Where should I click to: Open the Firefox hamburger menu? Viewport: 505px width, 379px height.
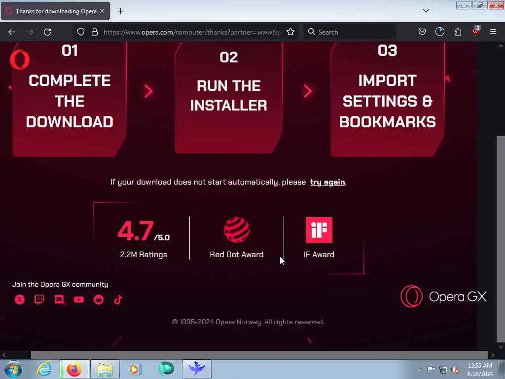[x=493, y=32]
